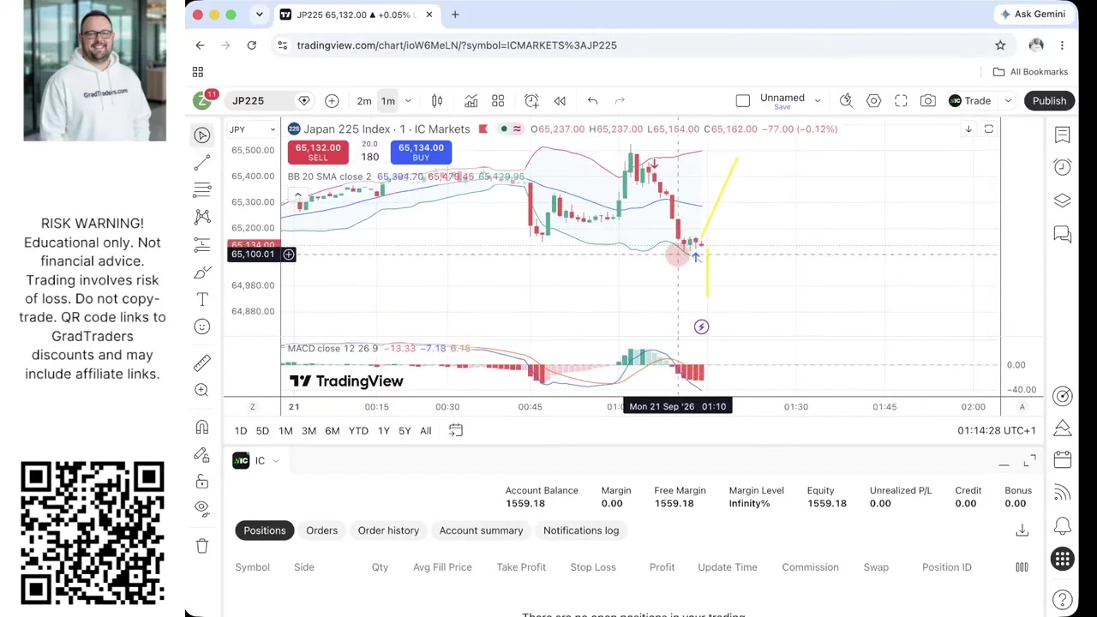Open the Help Center question mark
This screenshot has height=617, width=1097.
1063,600
